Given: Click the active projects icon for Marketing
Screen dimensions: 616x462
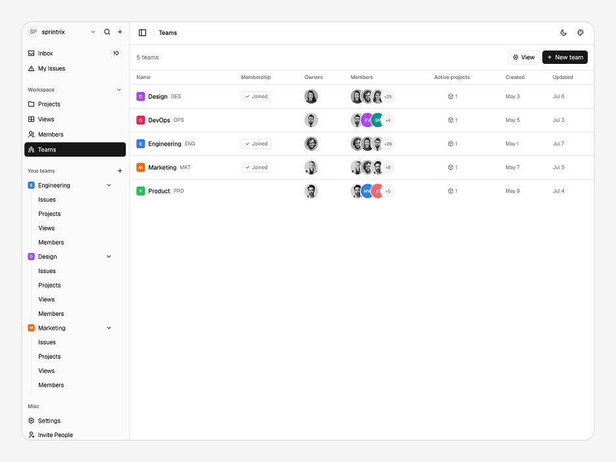Looking at the screenshot, I should (x=451, y=167).
